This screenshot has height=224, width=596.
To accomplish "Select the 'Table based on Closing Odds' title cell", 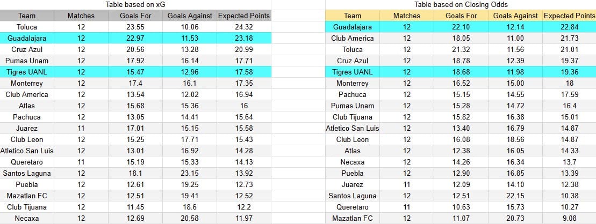I will point(461,4).
